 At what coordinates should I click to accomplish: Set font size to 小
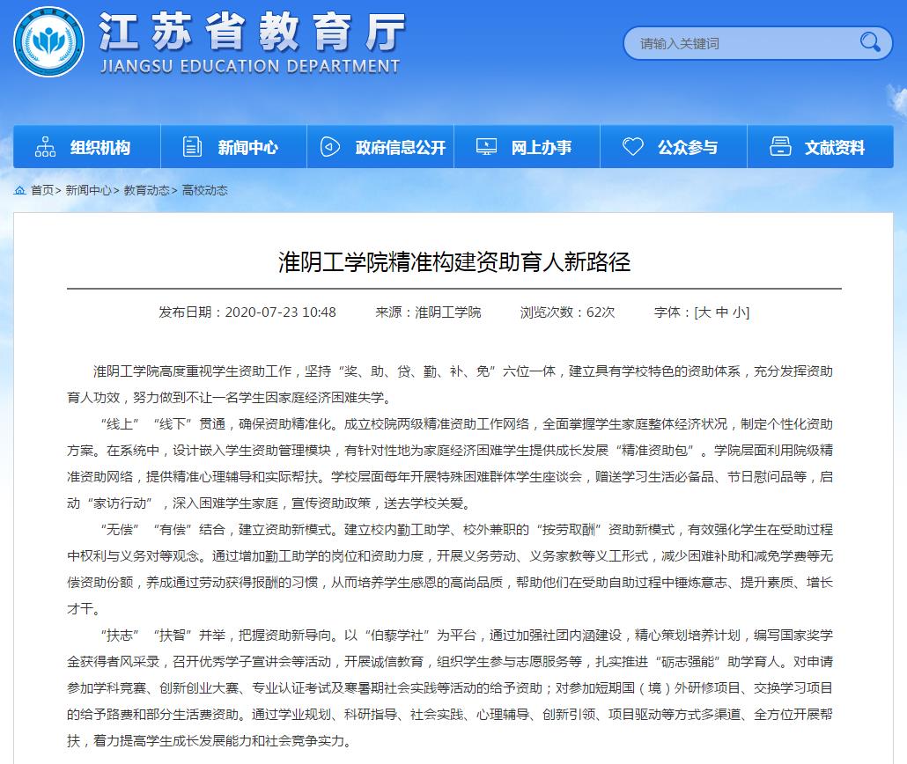pyautogui.click(x=740, y=312)
